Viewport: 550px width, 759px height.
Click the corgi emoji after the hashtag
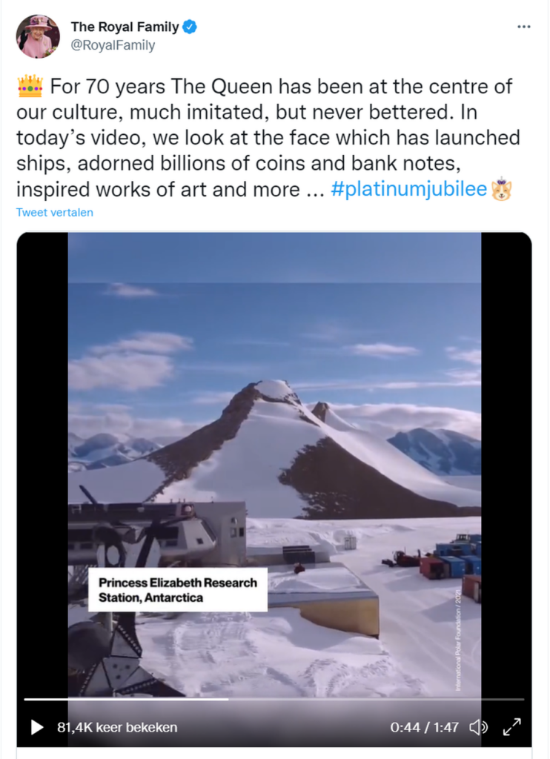coord(501,189)
